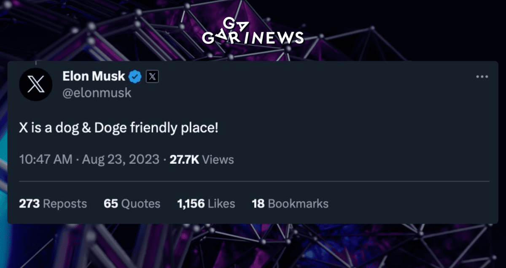Open the Elon Musk display name
The image size is (506, 268).
point(94,76)
